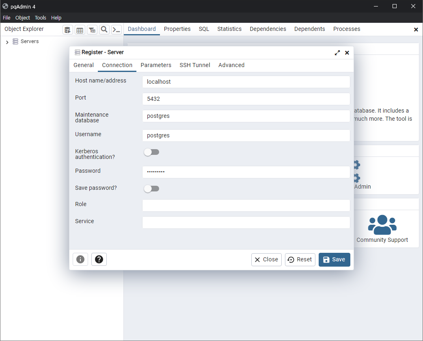Image resolution: width=423 pixels, height=341 pixels.
Task: Click the Filtered Rows toolbar icon
Action: (x=92, y=30)
